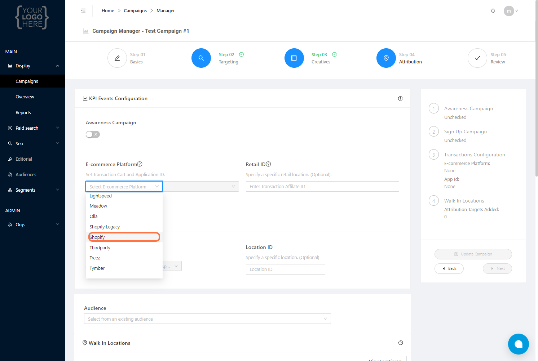Open Step 03 Creatives layout icon

pyautogui.click(x=294, y=58)
